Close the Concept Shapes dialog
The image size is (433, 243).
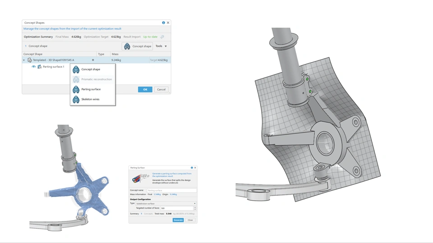[x=168, y=23]
